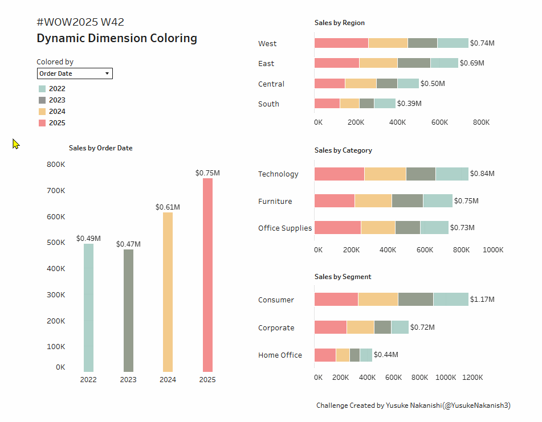Click the Home Office segment label
The image size is (542, 422).
280,355
